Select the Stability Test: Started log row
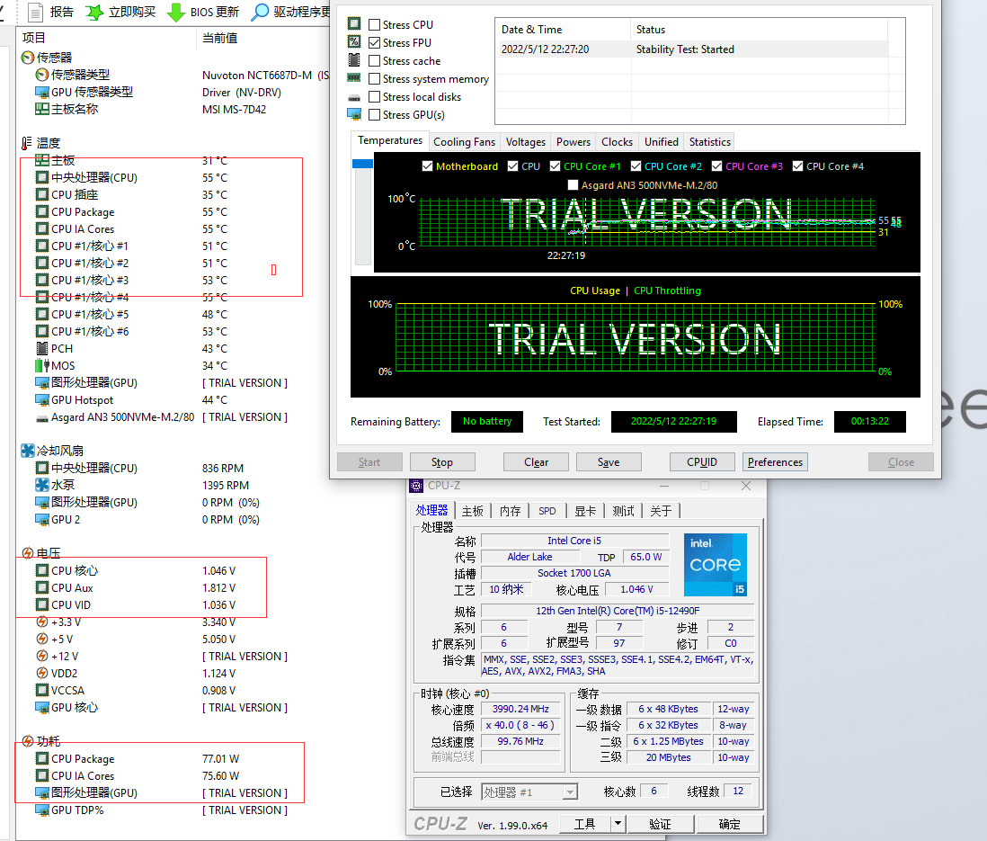Screen dimensions: 987x841 694,49
